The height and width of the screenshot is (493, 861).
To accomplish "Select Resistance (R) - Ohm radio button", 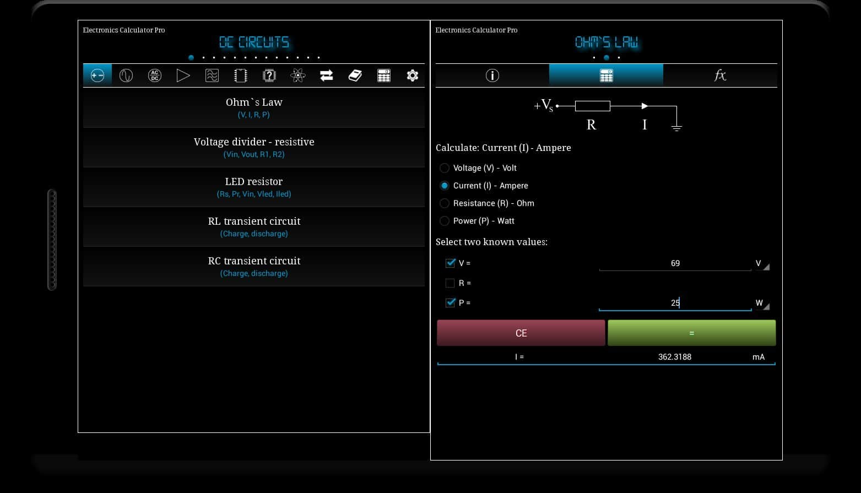I will click(445, 203).
